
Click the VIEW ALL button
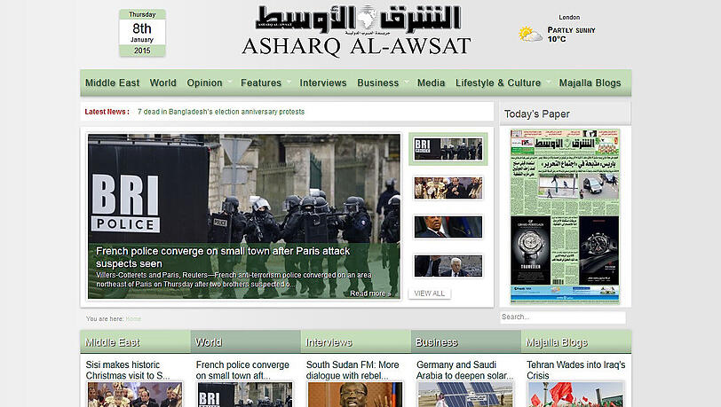(x=429, y=294)
